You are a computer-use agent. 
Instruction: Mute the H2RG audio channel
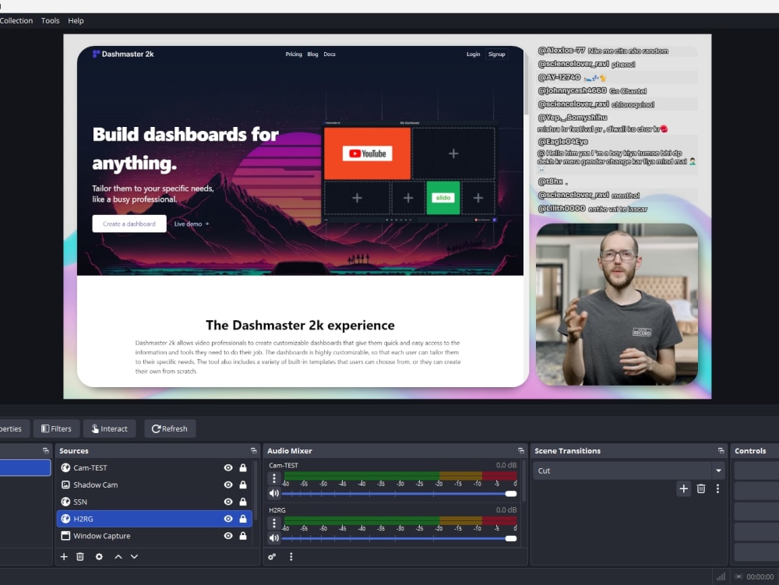tap(273, 537)
